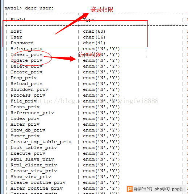Click the blog.csdn.net watermark URL
The height and width of the screenshot is (194, 188).
click(97, 101)
